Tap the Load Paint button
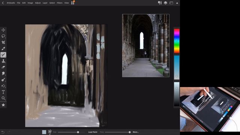The width and height of the screenshot is (240, 135). click(93, 132)
